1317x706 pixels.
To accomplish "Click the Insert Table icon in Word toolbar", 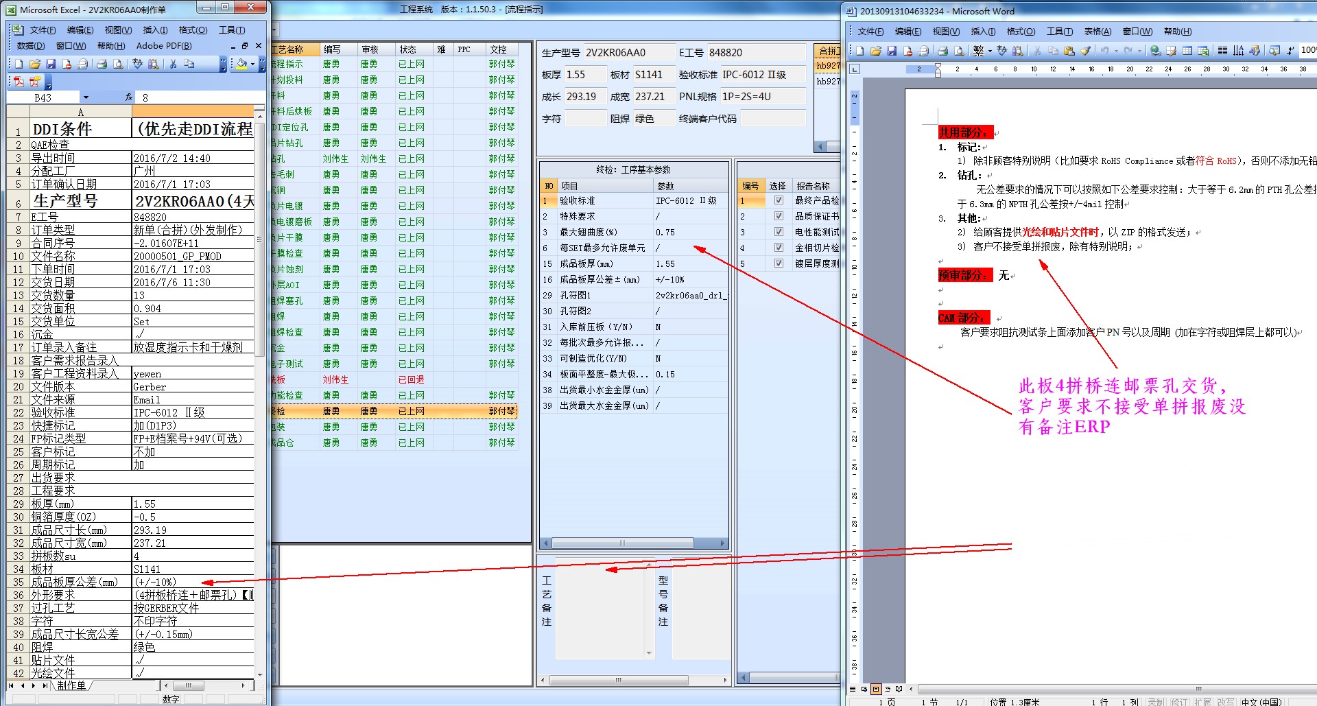I will click(x=1187, y=50).
